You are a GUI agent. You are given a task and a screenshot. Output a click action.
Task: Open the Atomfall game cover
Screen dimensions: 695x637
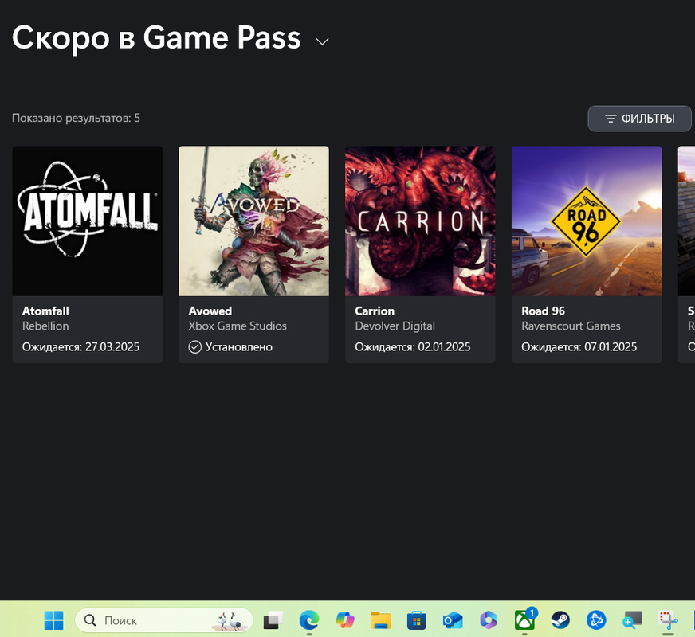tap(88, 221)
